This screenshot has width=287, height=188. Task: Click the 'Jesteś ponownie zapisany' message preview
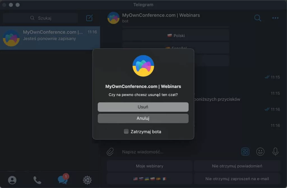point(49,39)
